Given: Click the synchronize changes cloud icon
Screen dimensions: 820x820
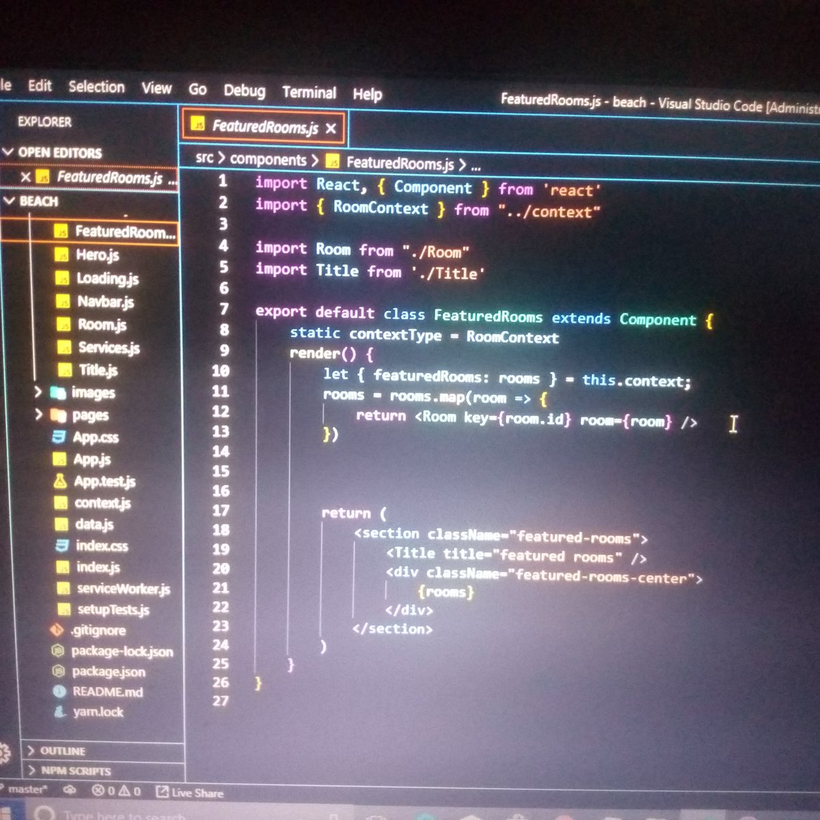Looking at the screenshot, I should [x=69, y=790].
